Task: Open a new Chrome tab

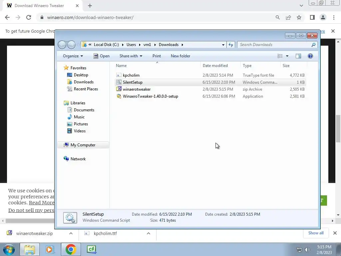Action: (x=90, y=6)
